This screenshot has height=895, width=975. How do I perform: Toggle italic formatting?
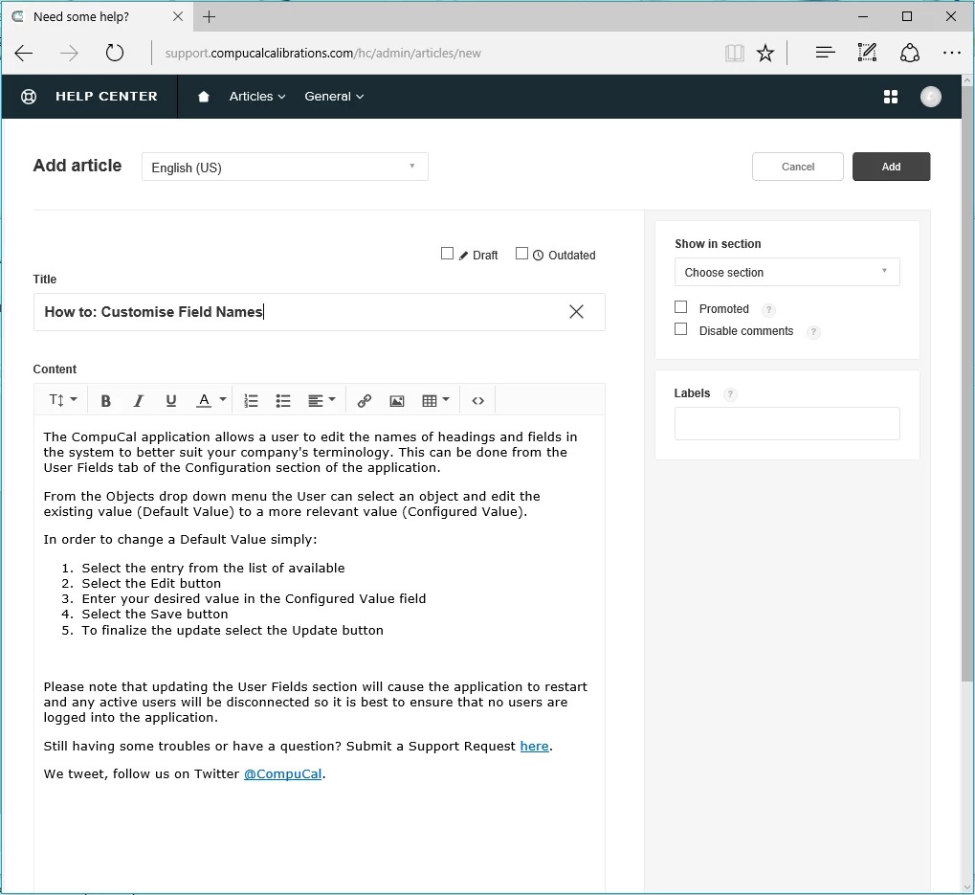(x=138, y=400)
